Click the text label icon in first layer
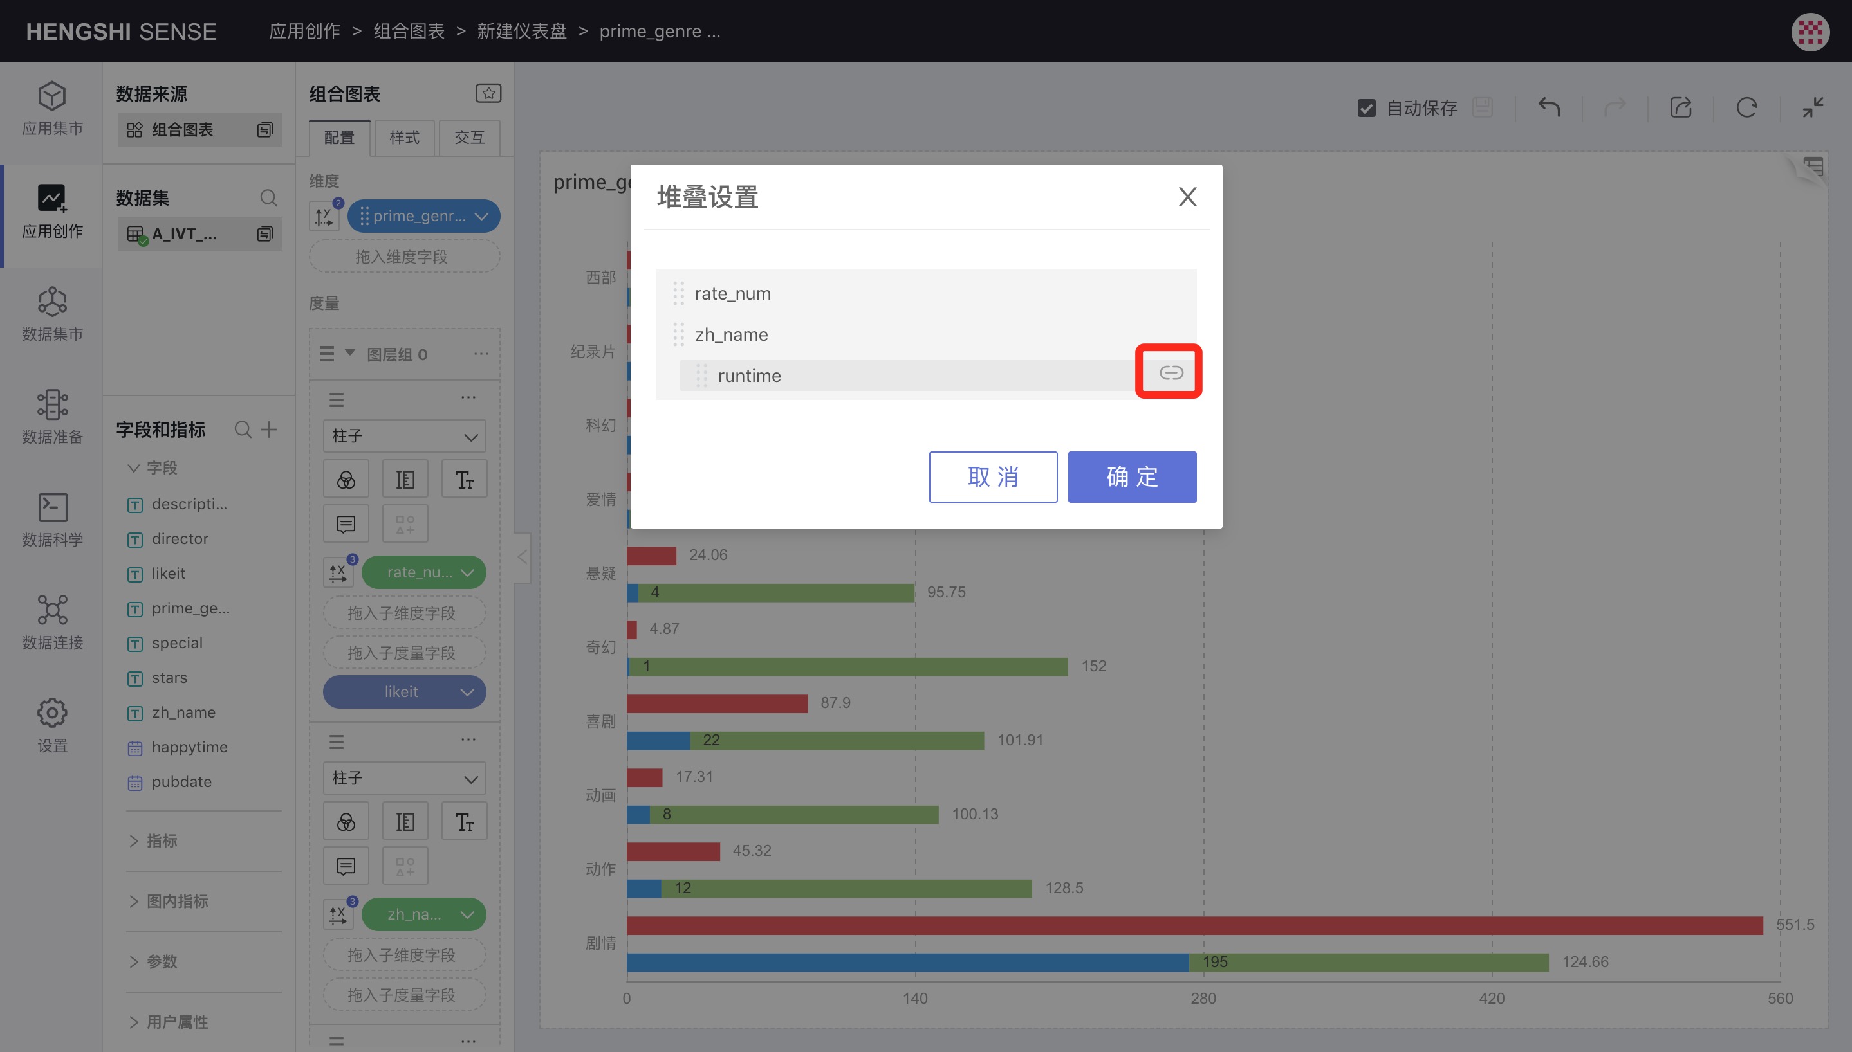 [463, 479]
